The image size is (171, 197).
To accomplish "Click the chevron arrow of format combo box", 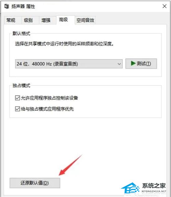I will [119, 64].
